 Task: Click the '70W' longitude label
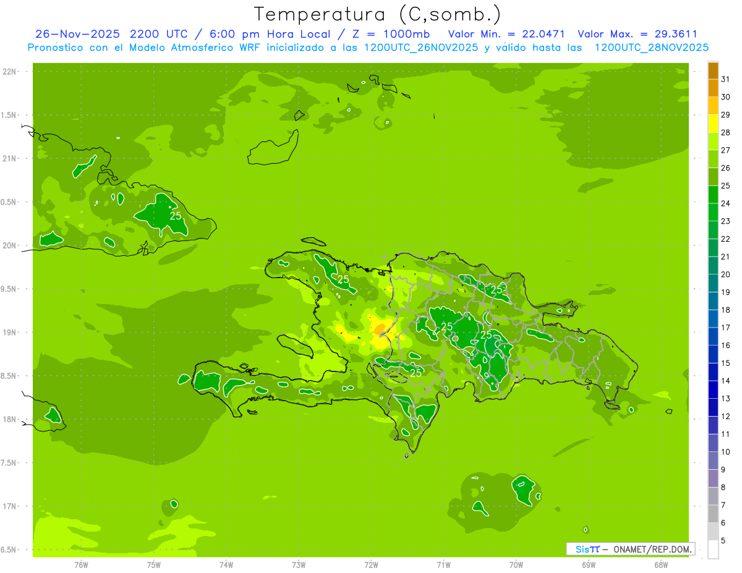[516, 565]
